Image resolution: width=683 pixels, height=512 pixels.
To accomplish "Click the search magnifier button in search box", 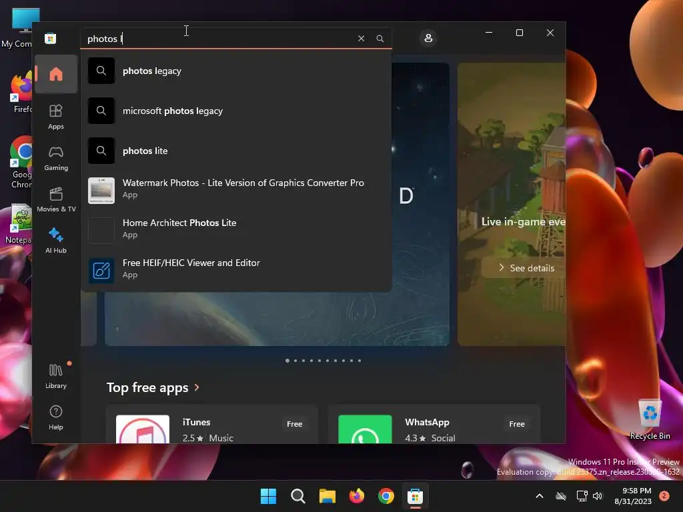I will pyautogui.click(x=380, y=38).
